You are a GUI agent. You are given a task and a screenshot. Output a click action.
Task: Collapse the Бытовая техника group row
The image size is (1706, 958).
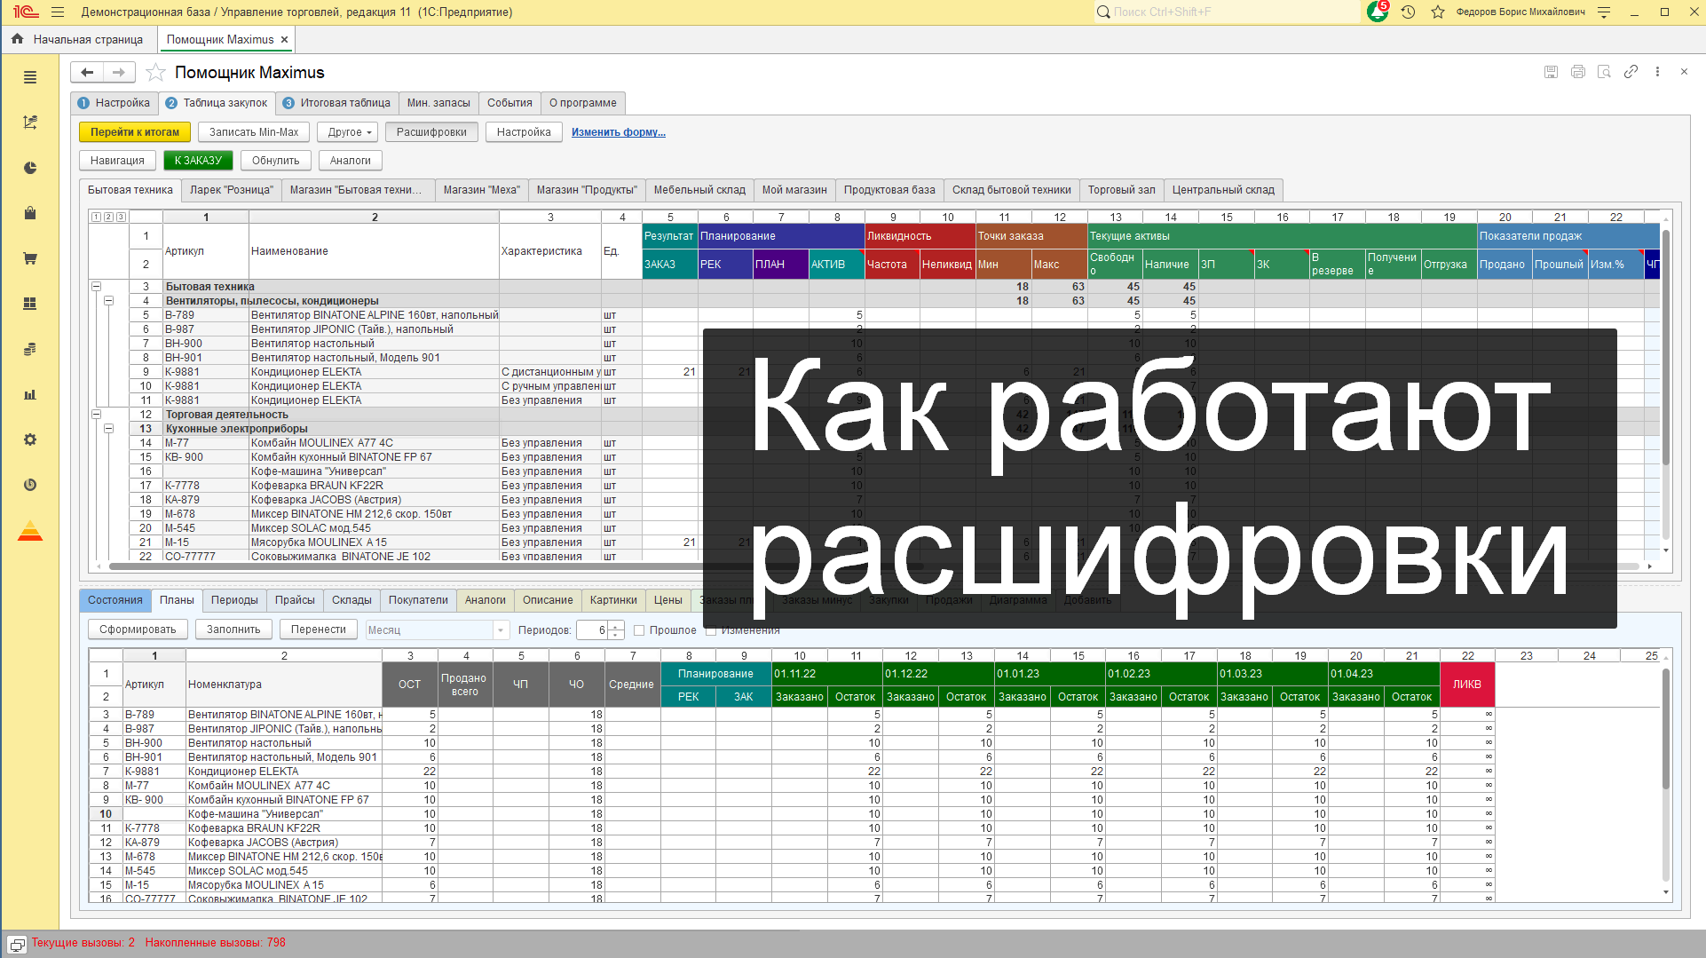[x=97, y=287]
